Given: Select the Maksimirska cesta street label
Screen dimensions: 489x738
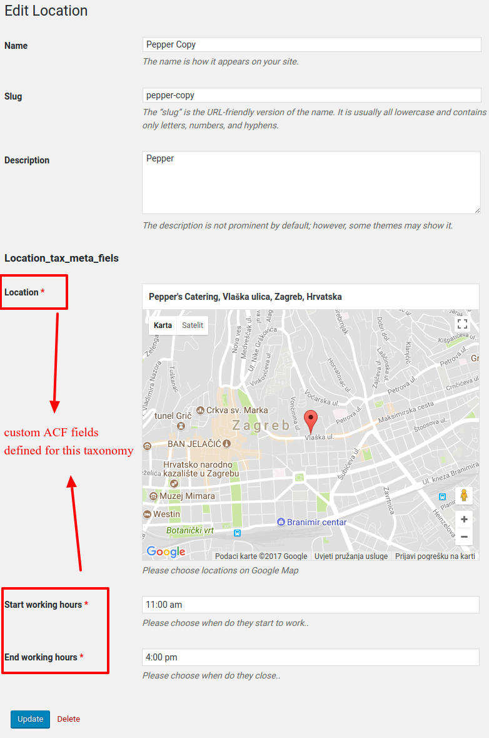Looking at the screenshot, I should pyautogui.click(x=406, y=413).
